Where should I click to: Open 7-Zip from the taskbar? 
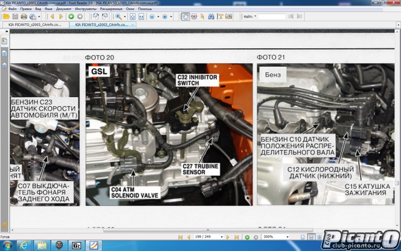77,245
